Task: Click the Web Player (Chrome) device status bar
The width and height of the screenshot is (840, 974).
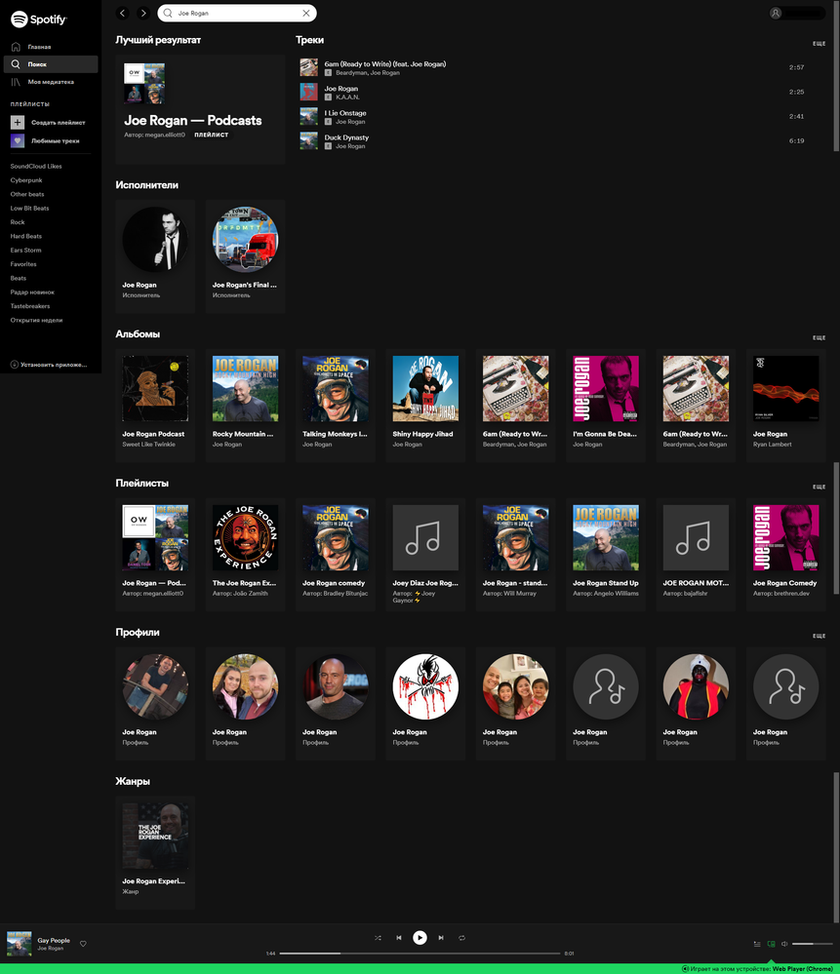Action: click(x=757, y=968)
